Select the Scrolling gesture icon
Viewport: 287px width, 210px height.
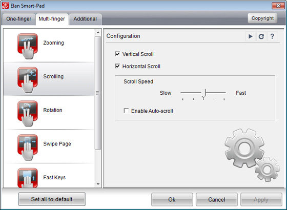[28, 80]
